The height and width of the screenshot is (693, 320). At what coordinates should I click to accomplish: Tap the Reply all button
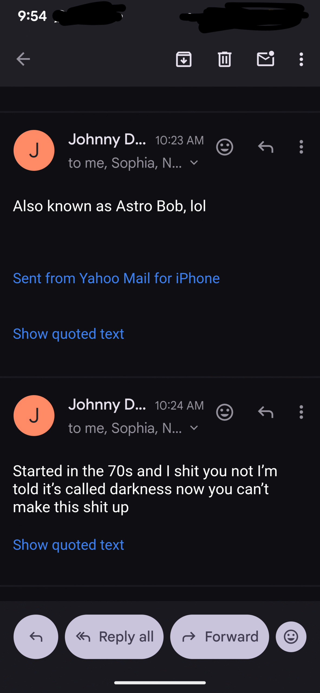tap(114, 637)
